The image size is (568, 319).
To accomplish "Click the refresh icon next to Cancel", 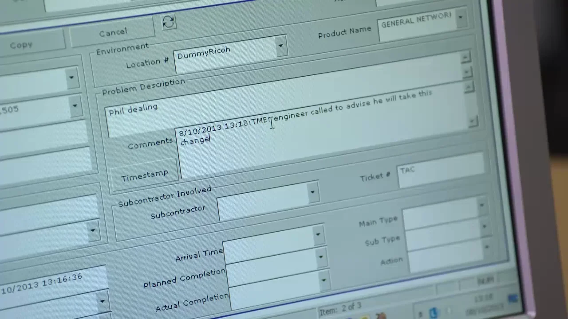I will pyautogui.click(x=168, y=22).
